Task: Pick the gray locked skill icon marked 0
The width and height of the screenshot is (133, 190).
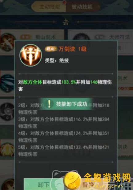Action: click(x=7, y=112)
